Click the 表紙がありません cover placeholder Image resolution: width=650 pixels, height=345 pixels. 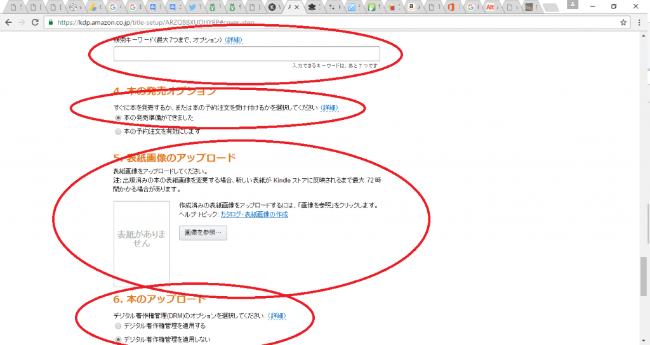click(x=142, y=244)
